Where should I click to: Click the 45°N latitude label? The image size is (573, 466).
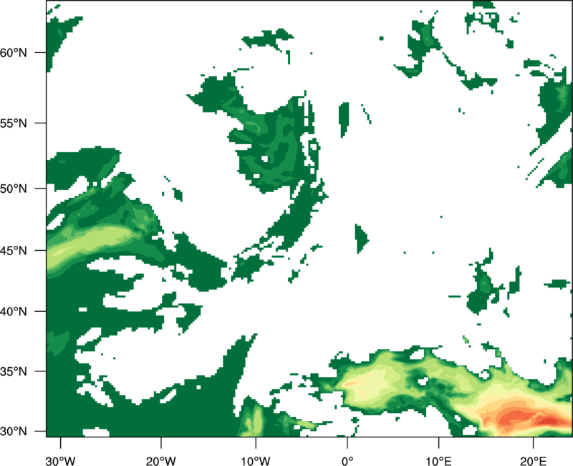(14, 250)
